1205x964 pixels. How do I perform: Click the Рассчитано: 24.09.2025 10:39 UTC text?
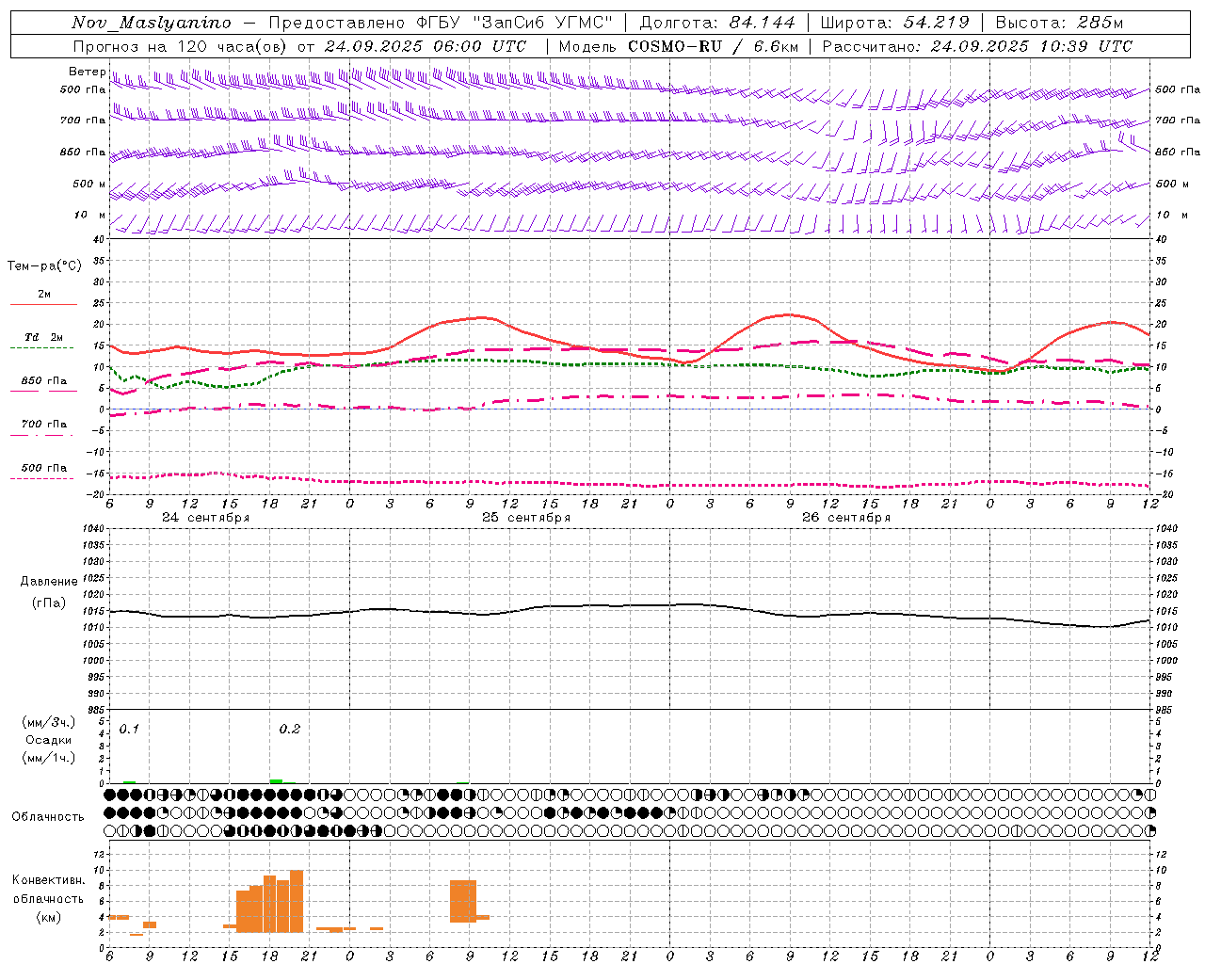[x=977, y=46]
